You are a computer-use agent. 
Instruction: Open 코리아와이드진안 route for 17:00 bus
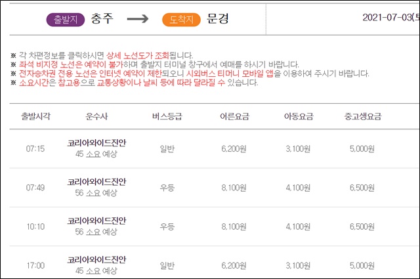point(96,259)
